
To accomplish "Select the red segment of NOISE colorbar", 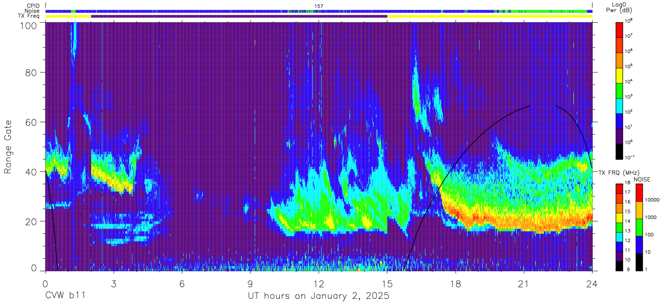I will coord(639,193).
